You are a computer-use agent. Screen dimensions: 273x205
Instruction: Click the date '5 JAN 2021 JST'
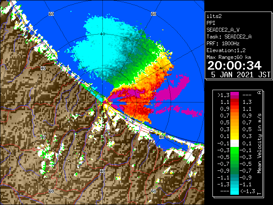[x=241, y=75]
